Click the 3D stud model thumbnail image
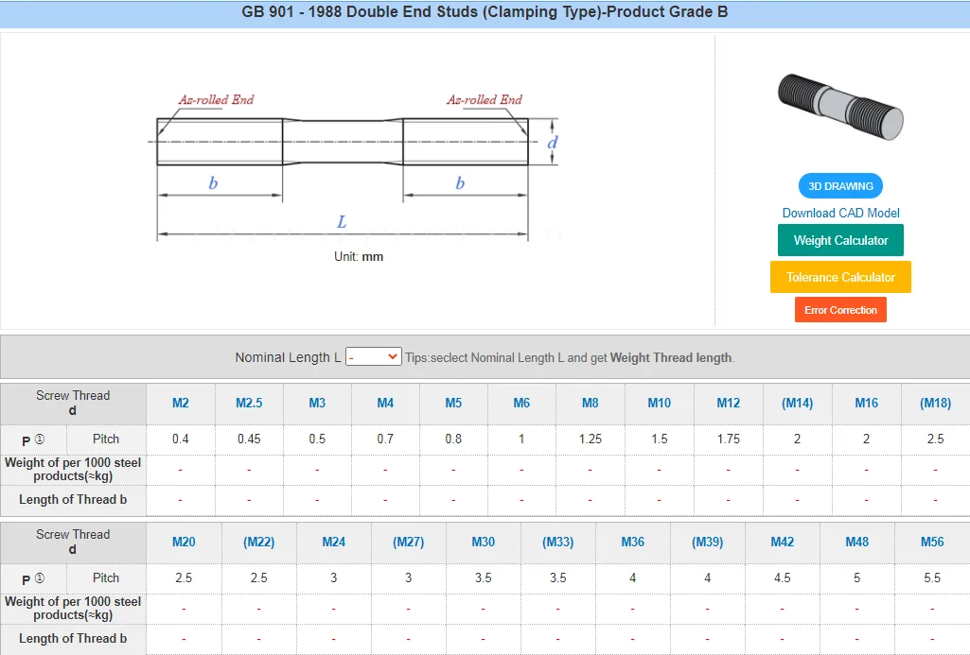Screen dimensions: 970x655 point(838,104)
